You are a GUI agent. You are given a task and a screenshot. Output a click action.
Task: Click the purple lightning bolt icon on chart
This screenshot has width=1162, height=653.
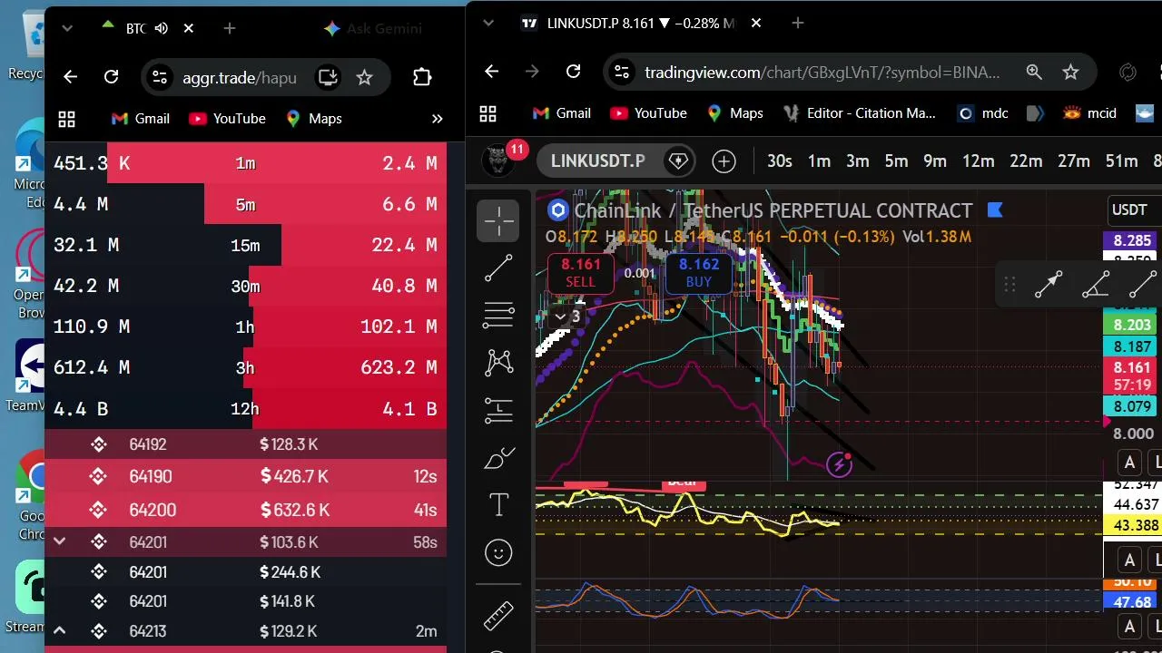tap(840, 465)
